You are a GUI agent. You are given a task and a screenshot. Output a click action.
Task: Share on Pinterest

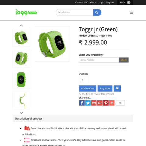[106, 103]
